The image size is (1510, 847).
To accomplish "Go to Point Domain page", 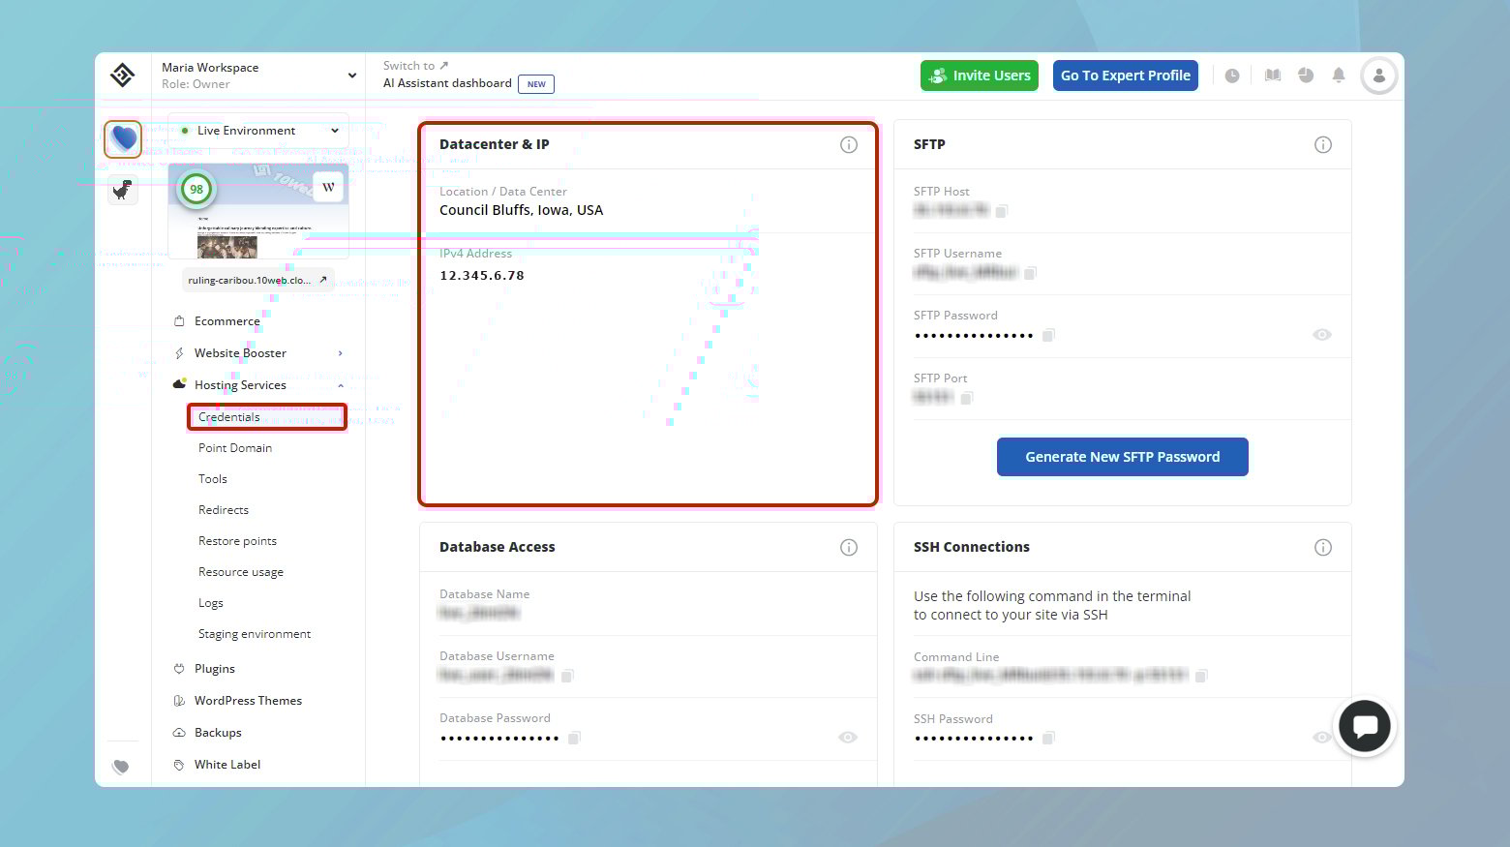I will coord(235,448).
